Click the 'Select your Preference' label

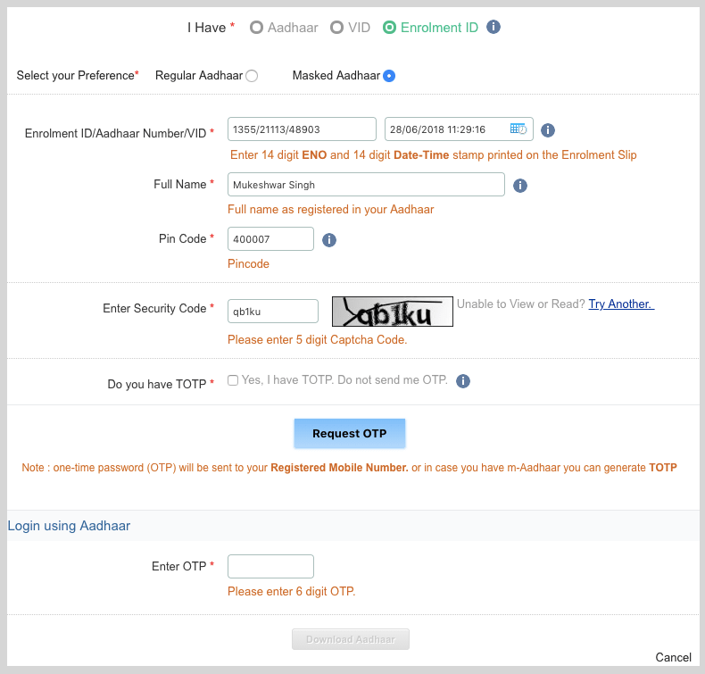[x=75, y=75]
